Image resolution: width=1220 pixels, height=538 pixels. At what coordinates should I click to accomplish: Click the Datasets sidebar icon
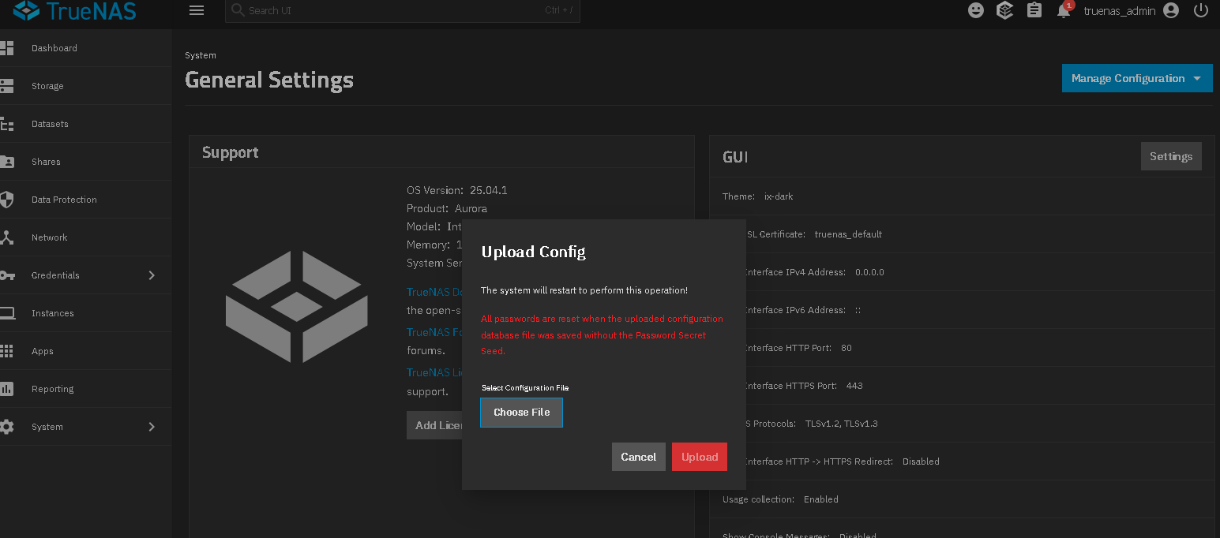point(6,124)
